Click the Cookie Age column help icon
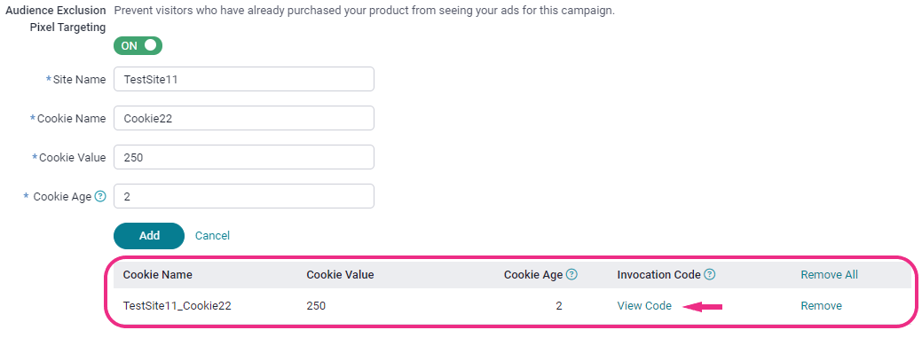 click(571, 274)
